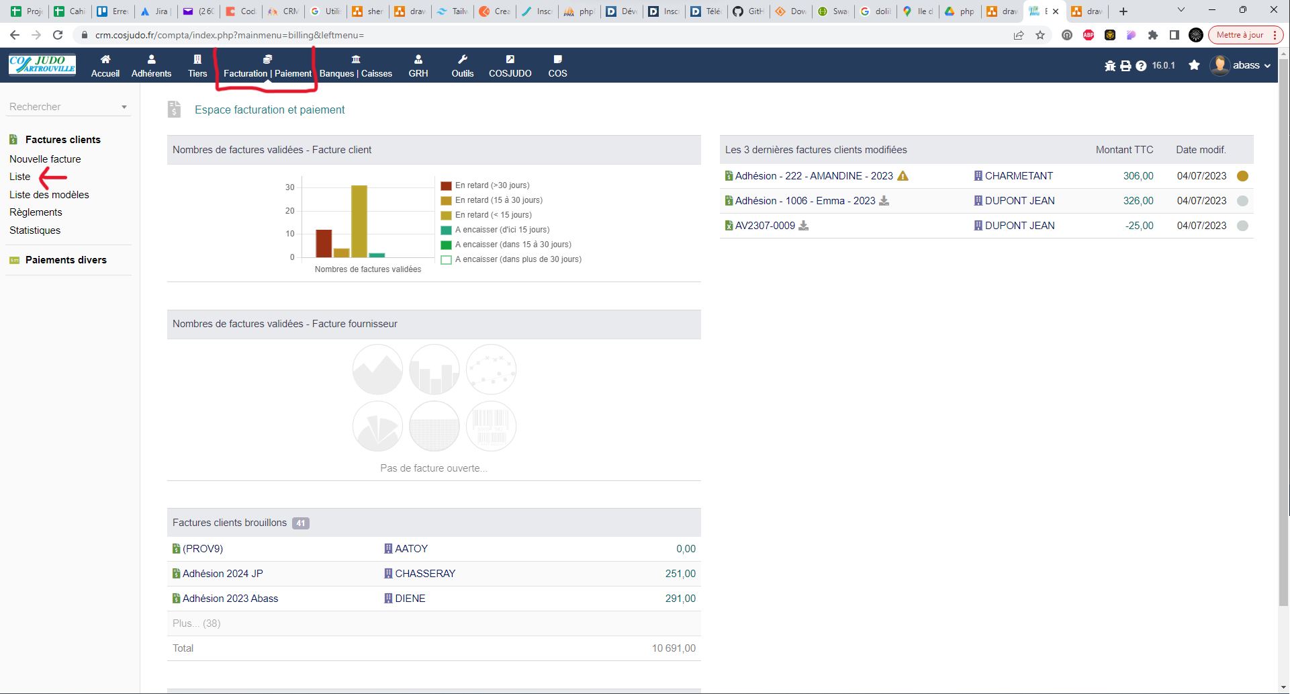Click the COS Judo logo
This screenshot has height=694, width=1290.
tap(42, 65)
